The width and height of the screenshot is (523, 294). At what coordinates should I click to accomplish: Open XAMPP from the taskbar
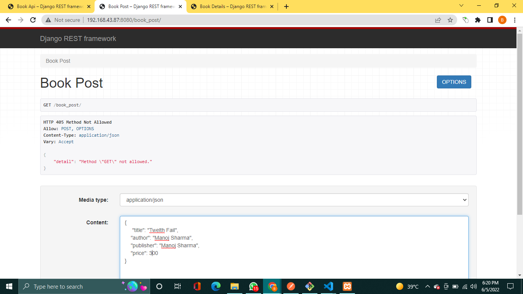(347, 286)
